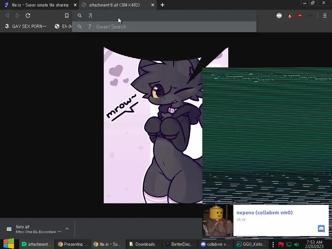Bookmark this page
332x249 pixels.
pyautogui.click(x=67, y=16)
